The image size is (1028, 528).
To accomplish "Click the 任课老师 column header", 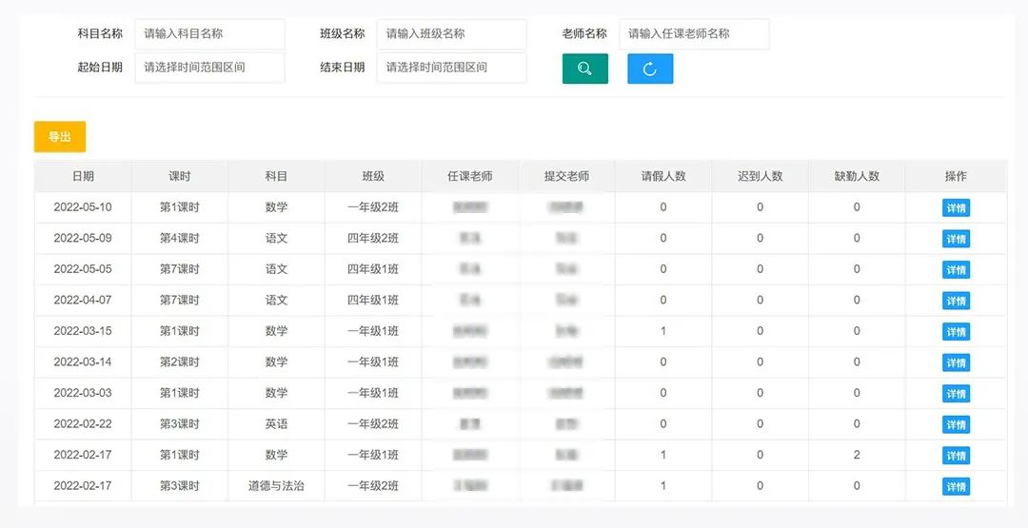I will (470, 176).
